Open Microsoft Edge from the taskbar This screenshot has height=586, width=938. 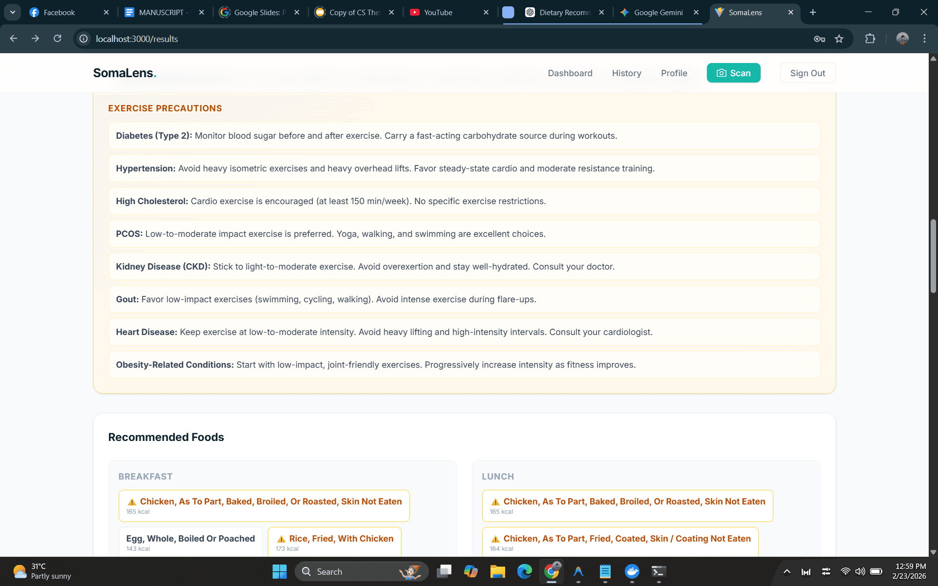click(x=524, y=571)
